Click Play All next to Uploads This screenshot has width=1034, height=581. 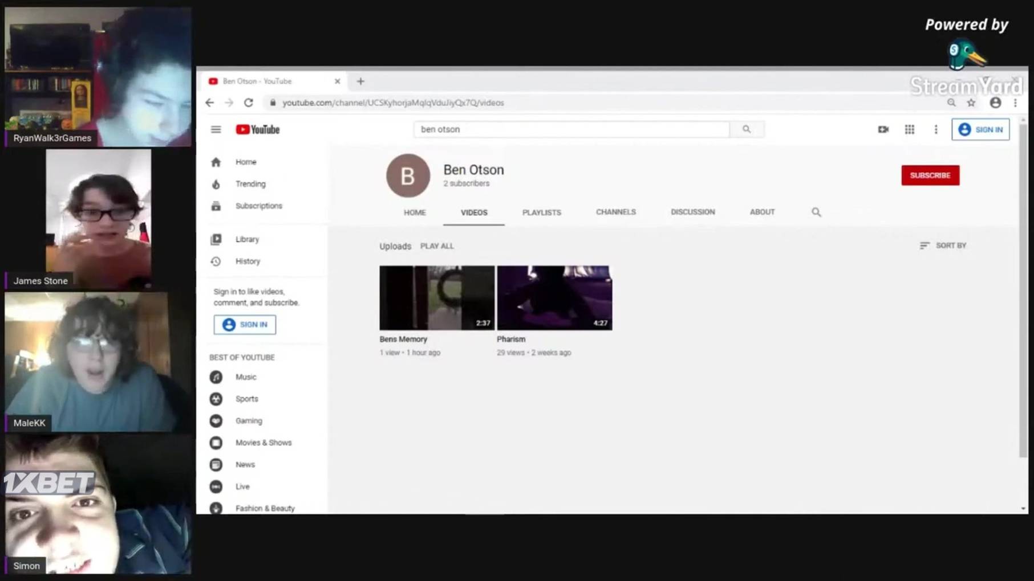[x=437, y=246]
